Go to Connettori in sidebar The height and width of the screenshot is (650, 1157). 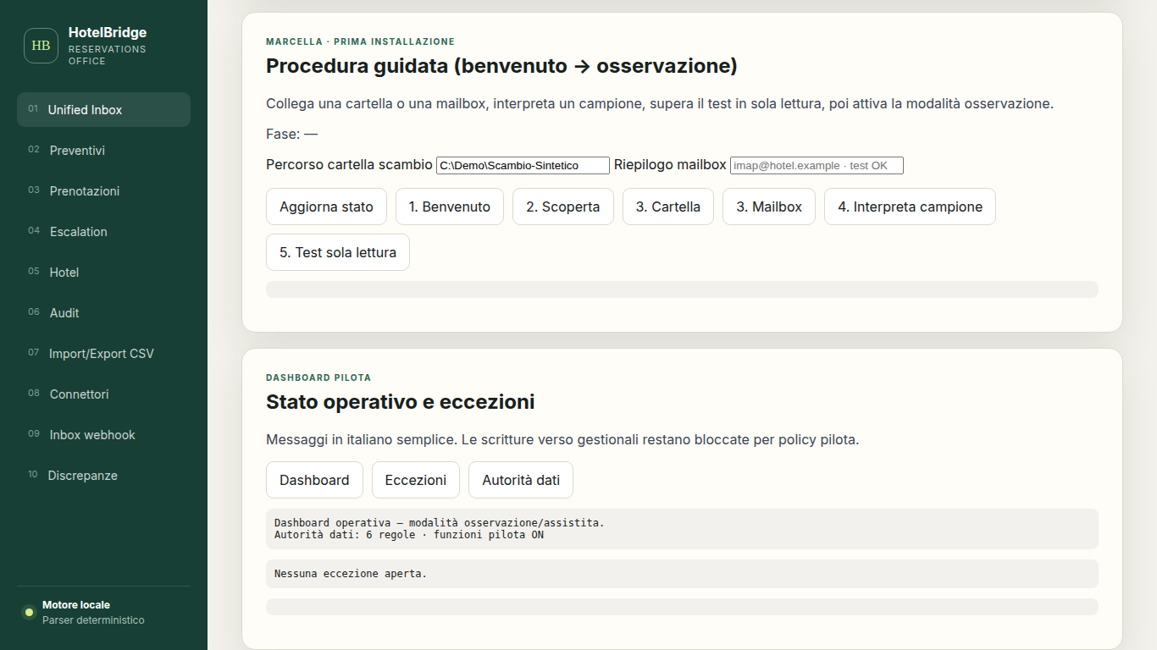[103, 394]
